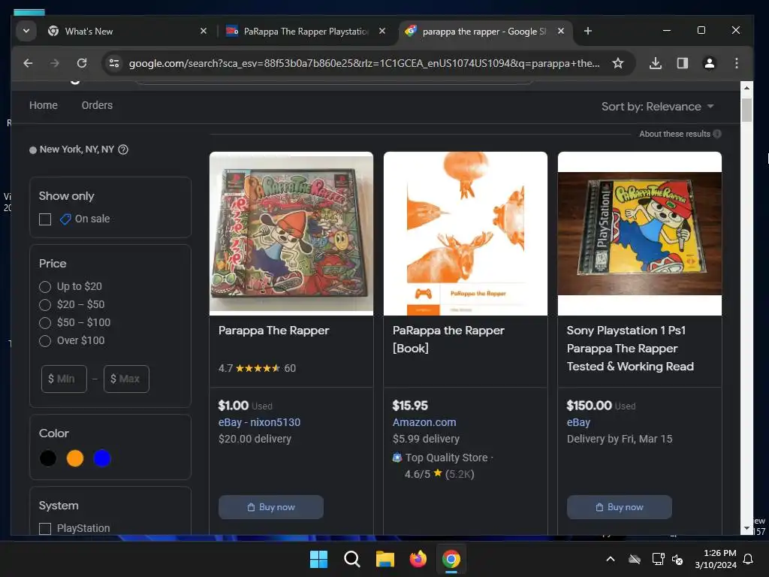This screenshot has height=577, width=769.
Task: Click the scrollbar down arrow
Action: pos(746,528)
